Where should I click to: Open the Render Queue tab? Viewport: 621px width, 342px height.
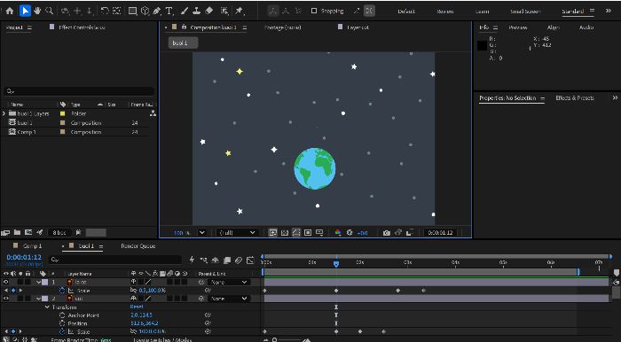click(x=138, y=246)
